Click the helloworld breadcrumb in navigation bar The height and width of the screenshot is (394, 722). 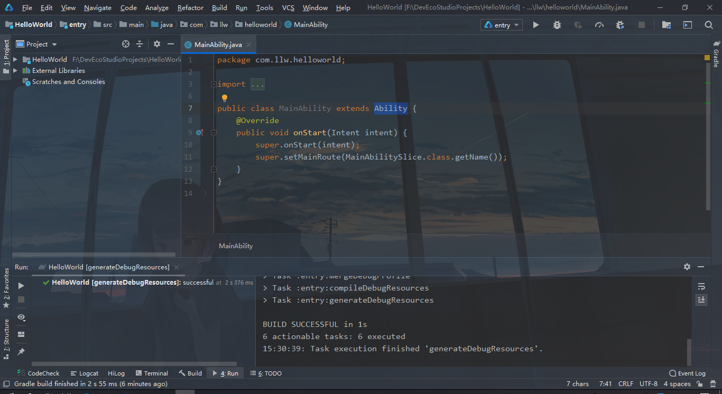[256, 25]
